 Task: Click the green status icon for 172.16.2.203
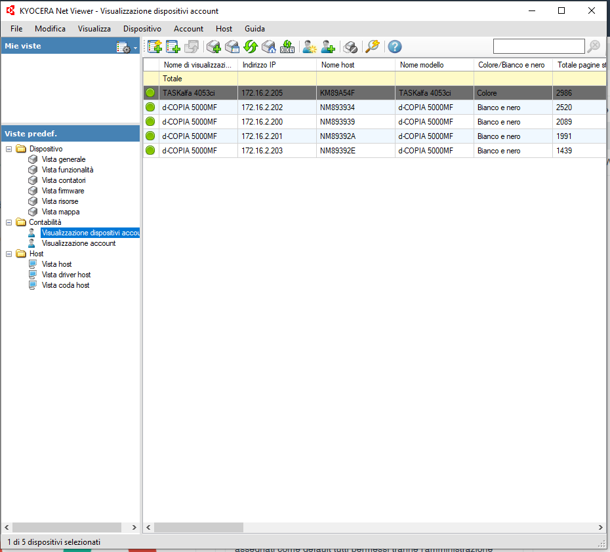150,150
